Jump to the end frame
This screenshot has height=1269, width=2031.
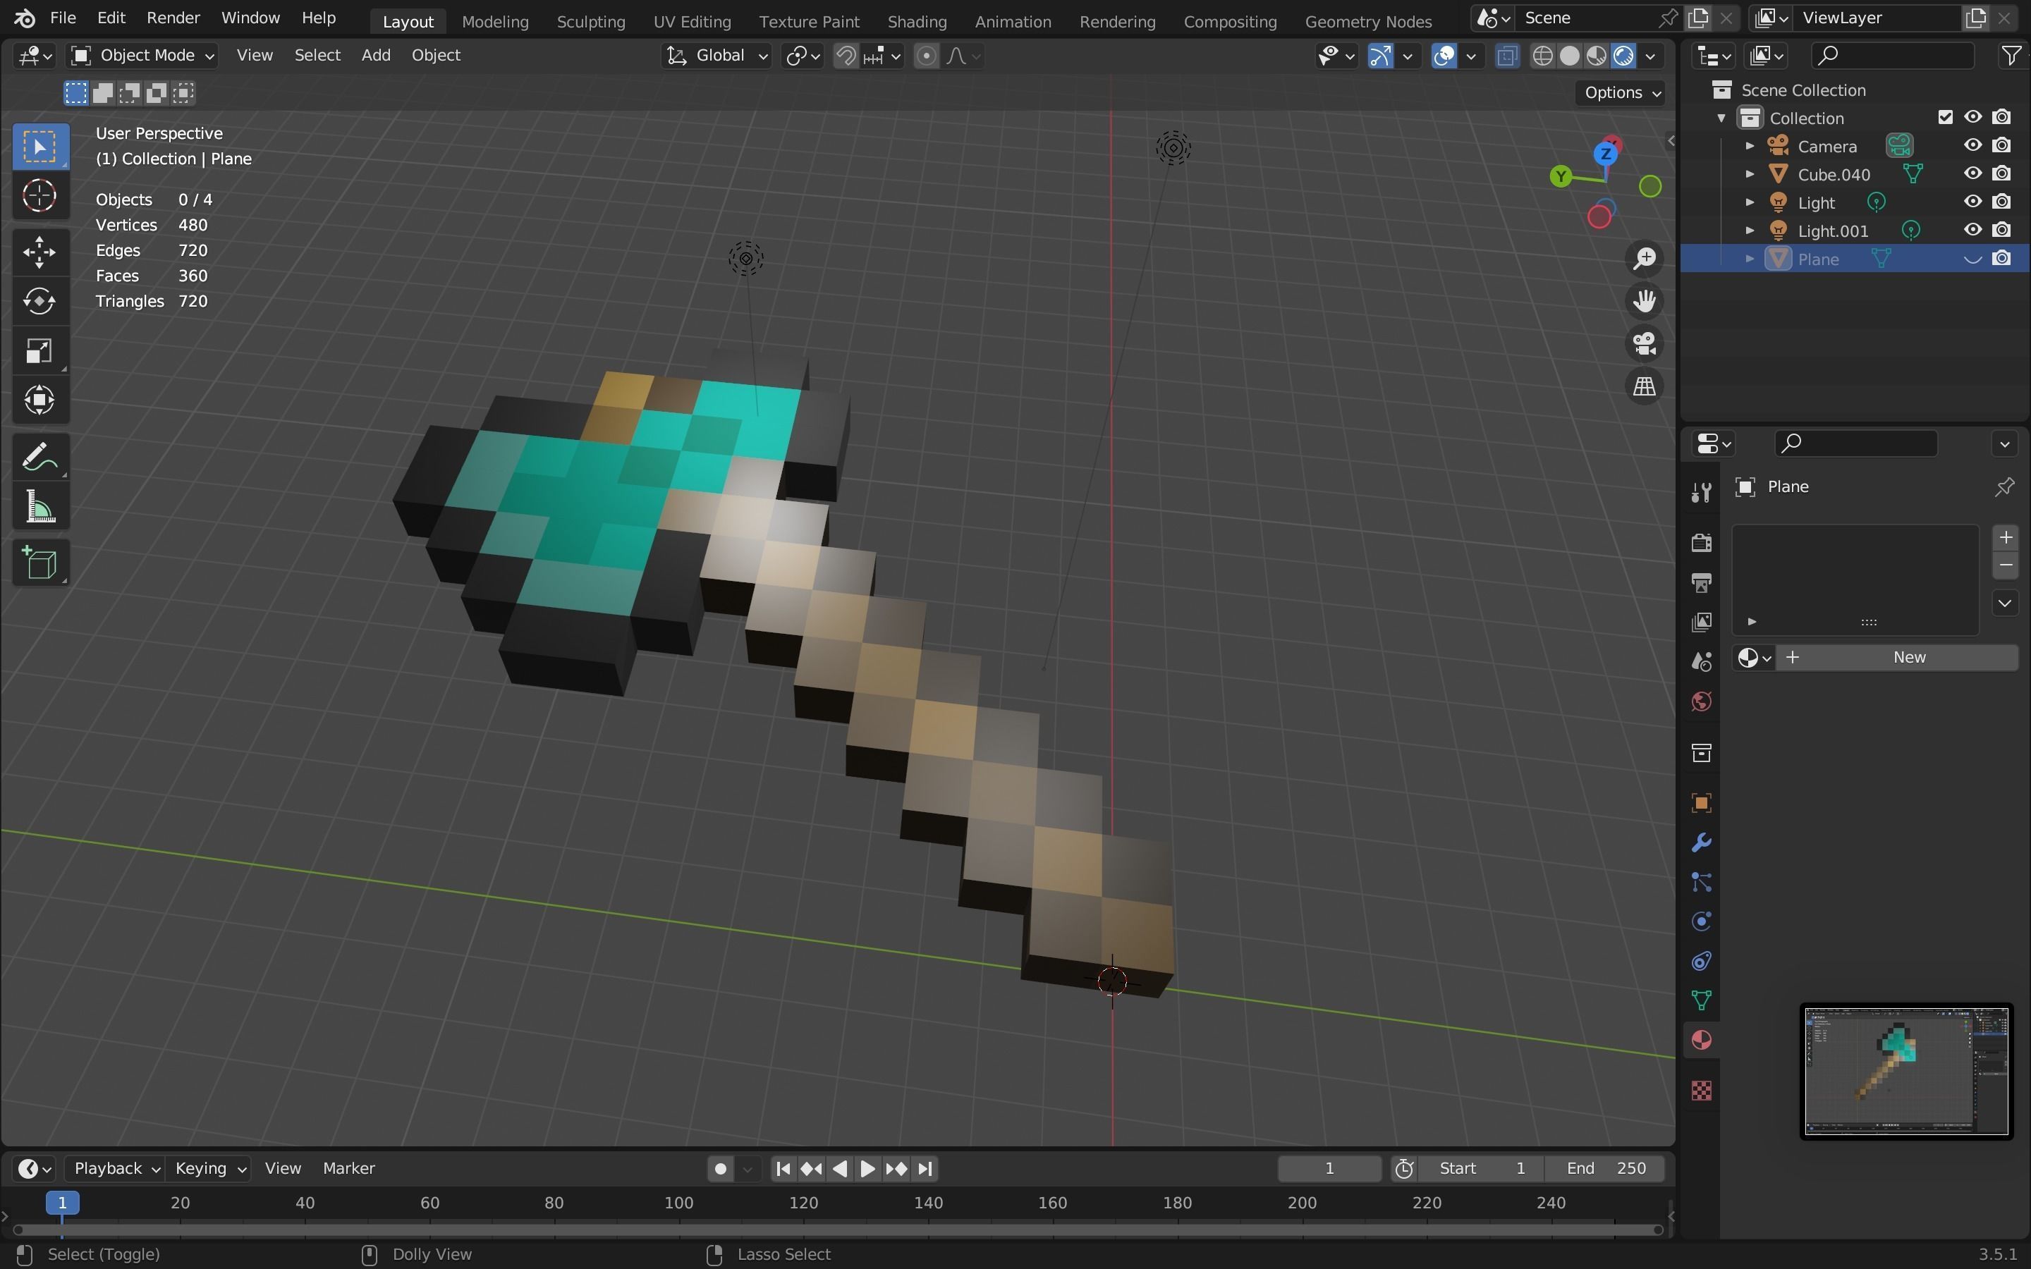tap(925, 1168)
